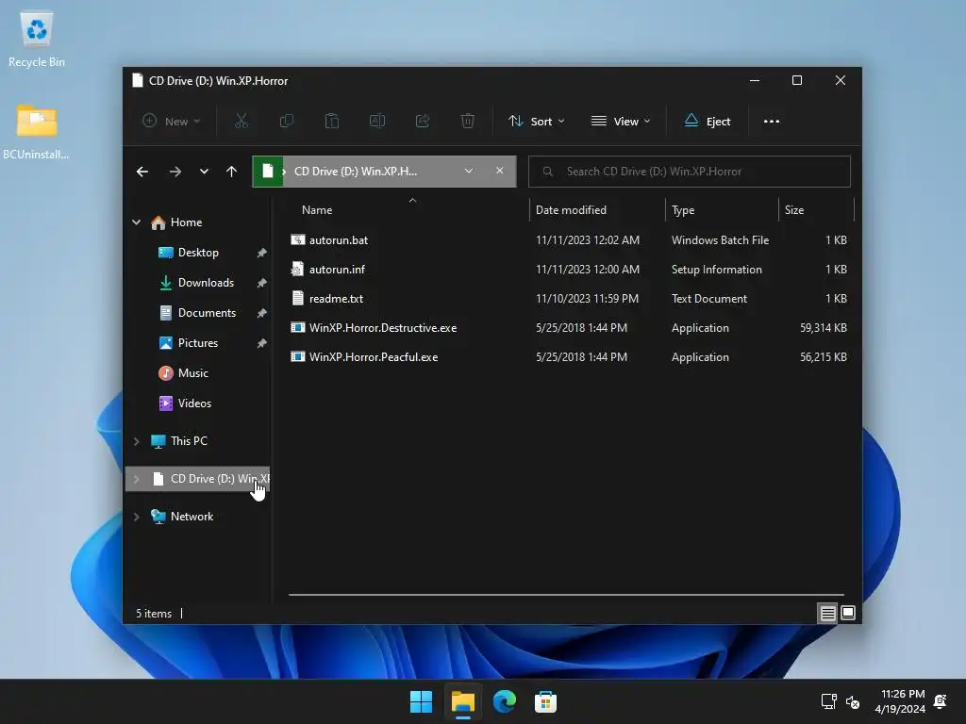This screenshot has height=724, width=966.
Task: Click the address bar path text
Action: pyautogui.click(x=356, y=172)
